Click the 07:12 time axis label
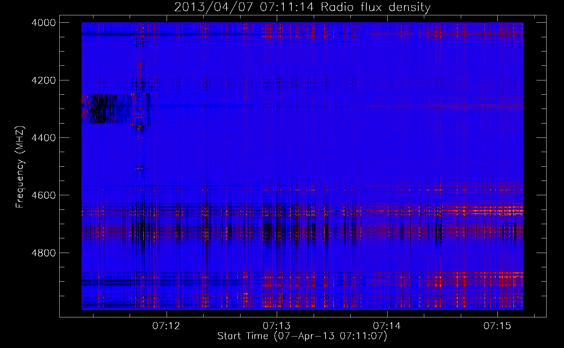Screen dimensions: 564x348 (166, 326)
